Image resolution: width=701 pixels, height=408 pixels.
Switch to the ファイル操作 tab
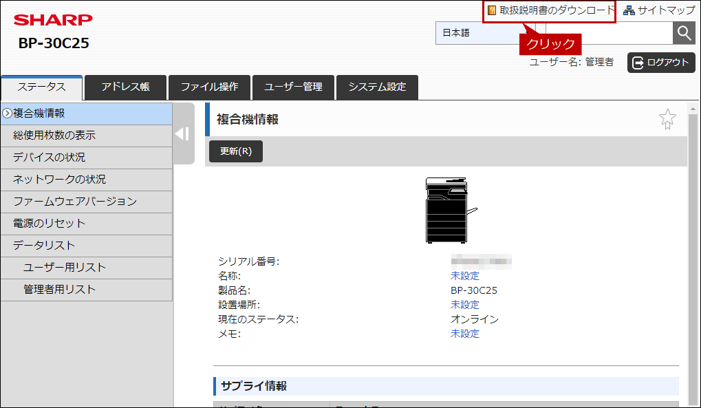209,87
